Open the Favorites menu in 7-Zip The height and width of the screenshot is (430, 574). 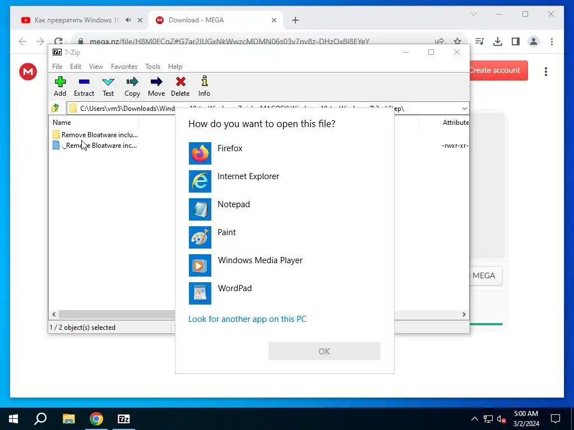point(124,67)
